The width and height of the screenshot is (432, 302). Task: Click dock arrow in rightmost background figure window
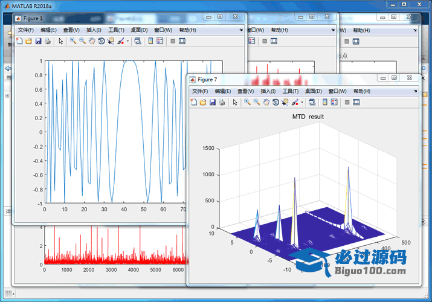[x=415, y=30]
